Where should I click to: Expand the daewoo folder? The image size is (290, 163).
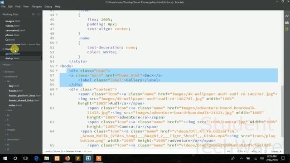point(9,72)
